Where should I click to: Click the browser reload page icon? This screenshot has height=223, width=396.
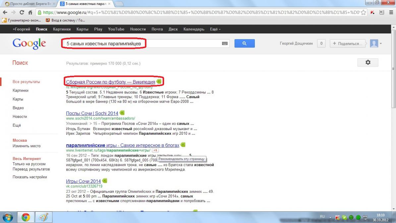click(x=22, y=12)
